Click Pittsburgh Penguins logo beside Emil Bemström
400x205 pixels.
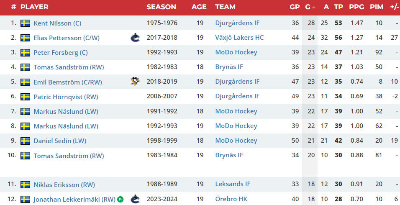[x=135, y=82]
